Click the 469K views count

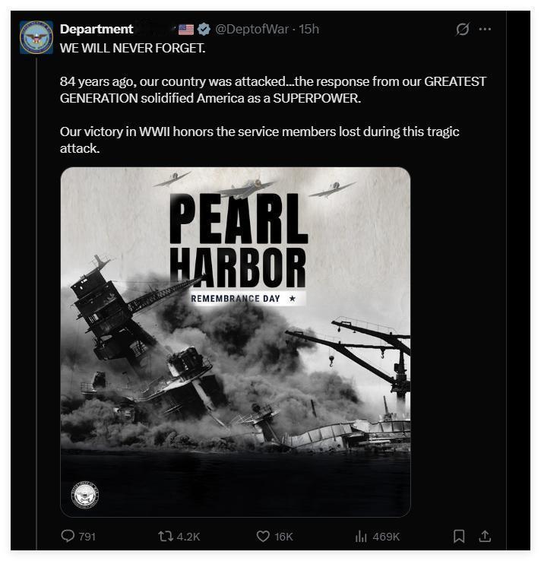[x=386, y=537]
